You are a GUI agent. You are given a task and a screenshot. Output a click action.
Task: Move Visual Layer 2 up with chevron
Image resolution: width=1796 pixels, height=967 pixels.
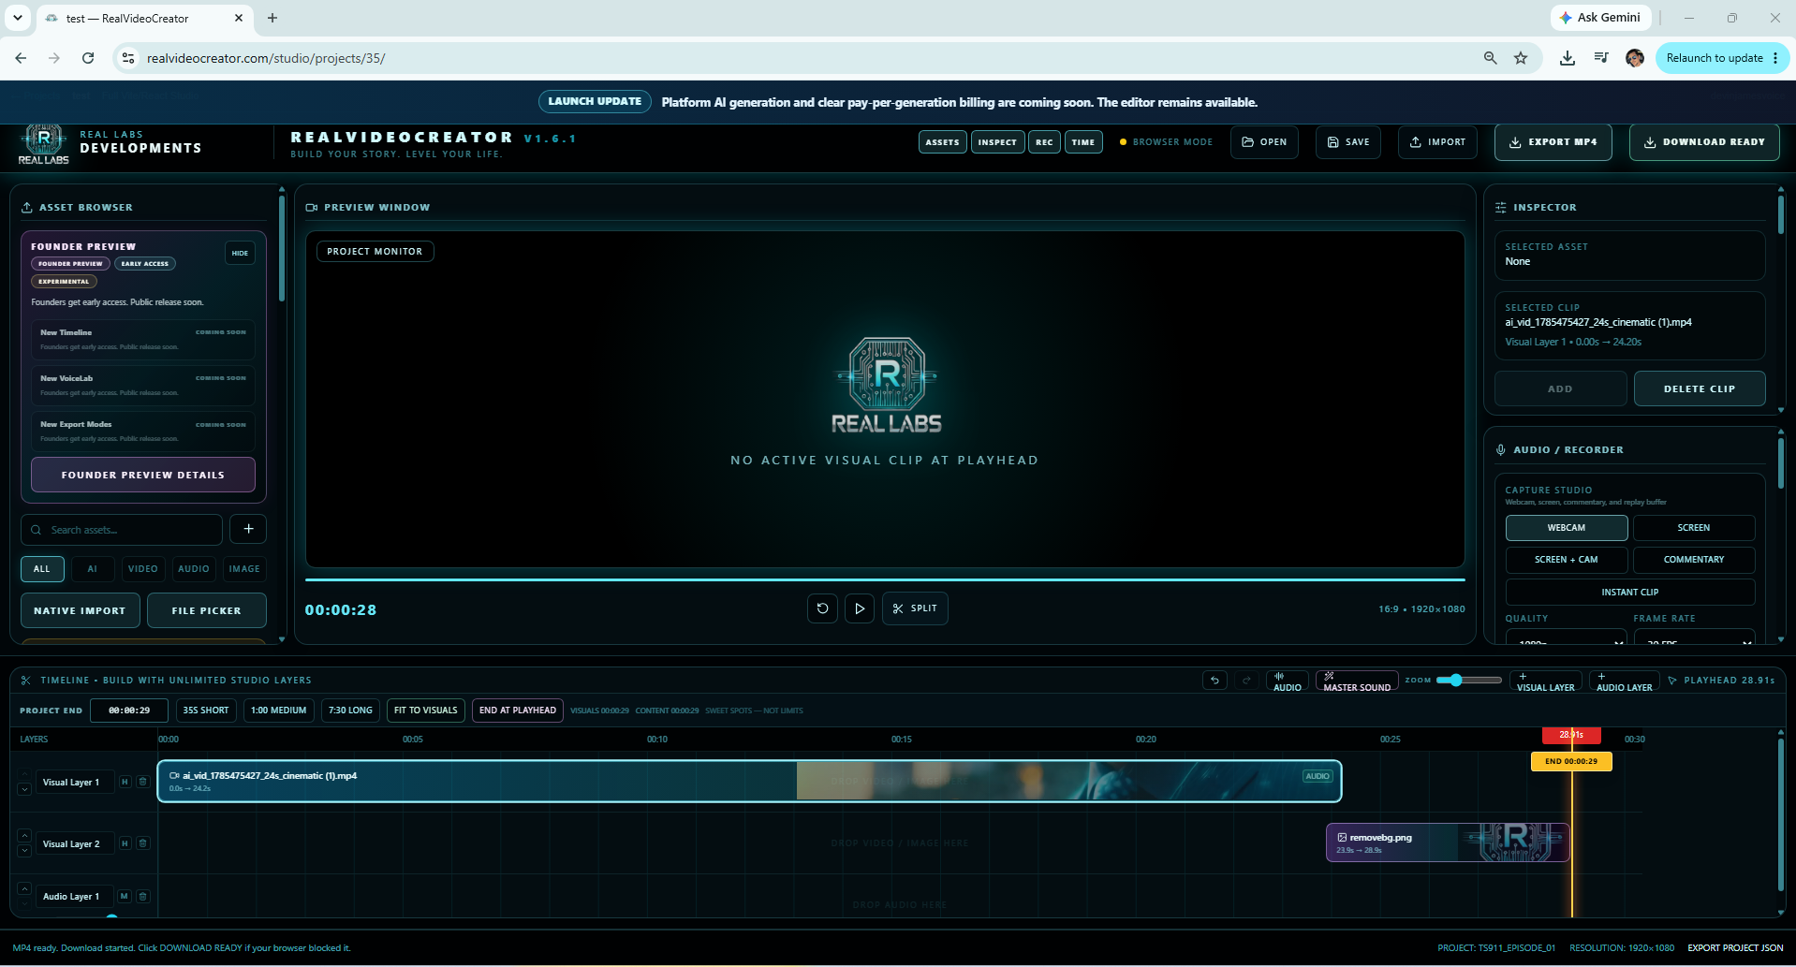tap(24, 835)
